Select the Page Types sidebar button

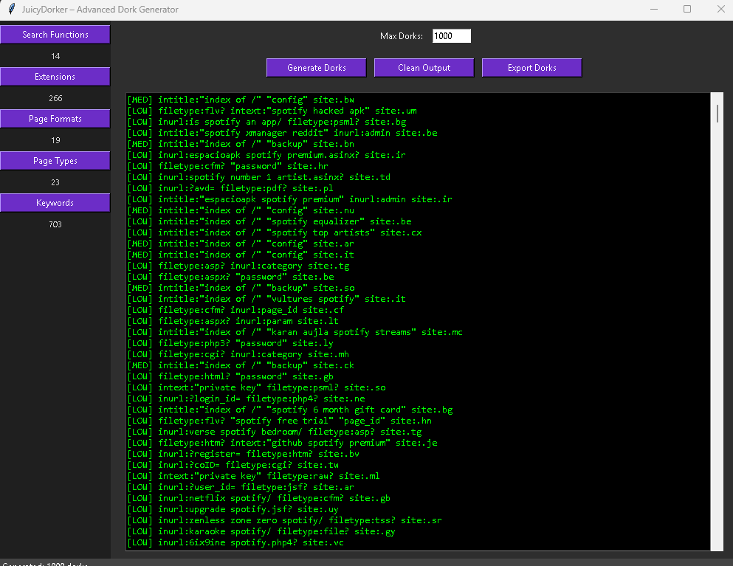(x=55, y=161)
